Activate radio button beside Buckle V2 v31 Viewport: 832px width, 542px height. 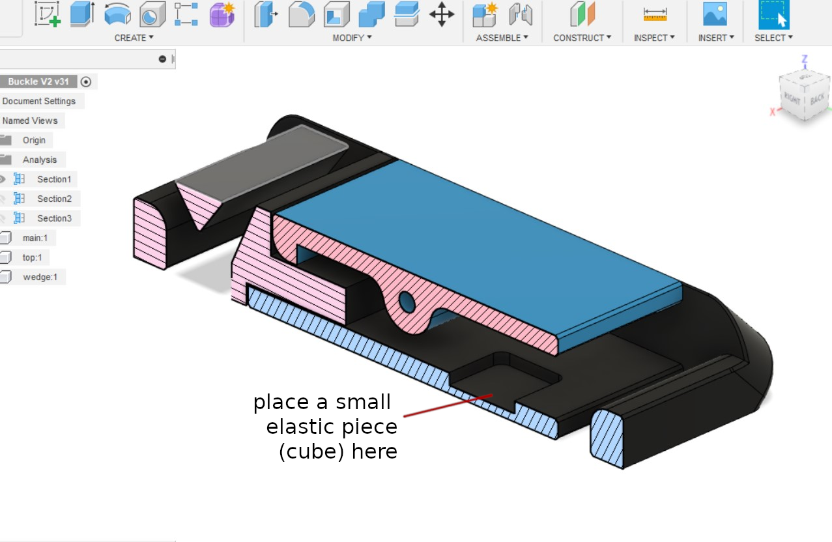[86, 82]
